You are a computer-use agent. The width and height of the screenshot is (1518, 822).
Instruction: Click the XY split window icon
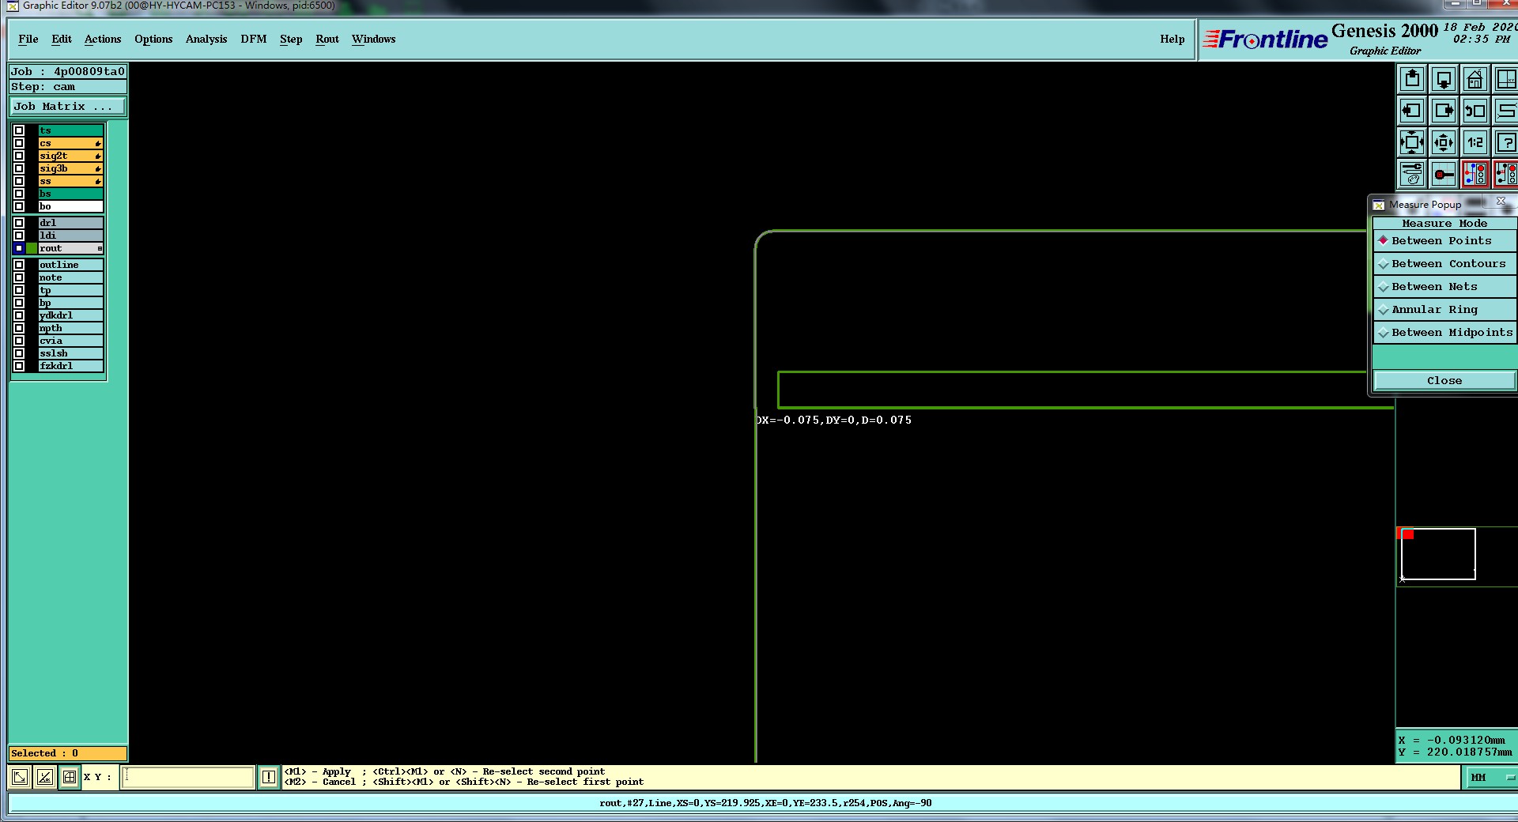pyautogui.click(x=1506, y=80)
